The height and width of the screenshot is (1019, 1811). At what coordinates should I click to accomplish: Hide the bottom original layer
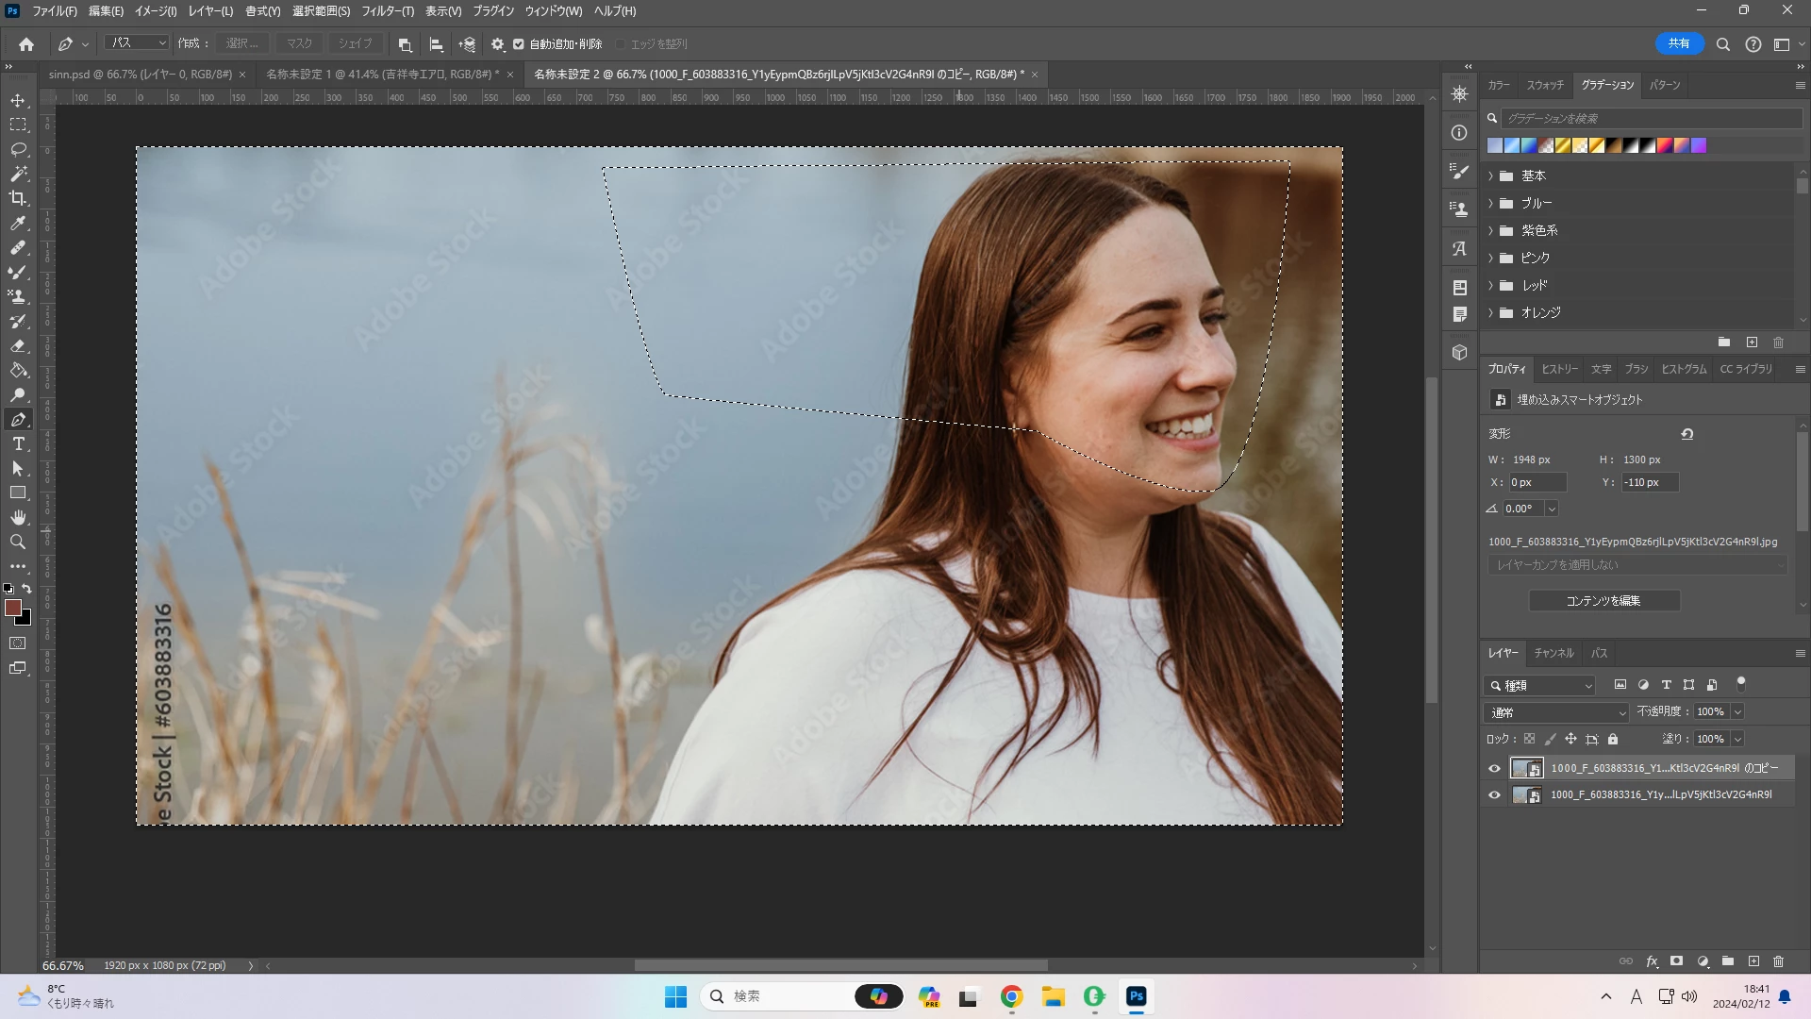point(1494,794)
